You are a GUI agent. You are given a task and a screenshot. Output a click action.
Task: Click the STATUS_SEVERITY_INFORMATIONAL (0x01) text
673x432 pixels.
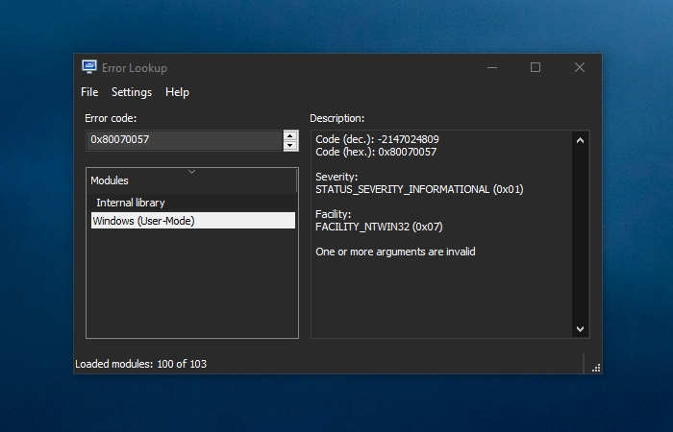click(419, 189)
